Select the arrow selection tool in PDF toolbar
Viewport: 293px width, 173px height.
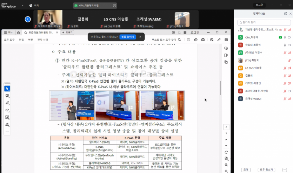(x=7, y=88)
